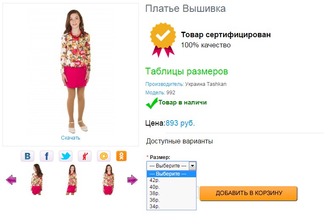The width and height of the screenshot is (324, 220).
Task: Click the purple right arrow in thumbnails
Action: pos(133,180)
